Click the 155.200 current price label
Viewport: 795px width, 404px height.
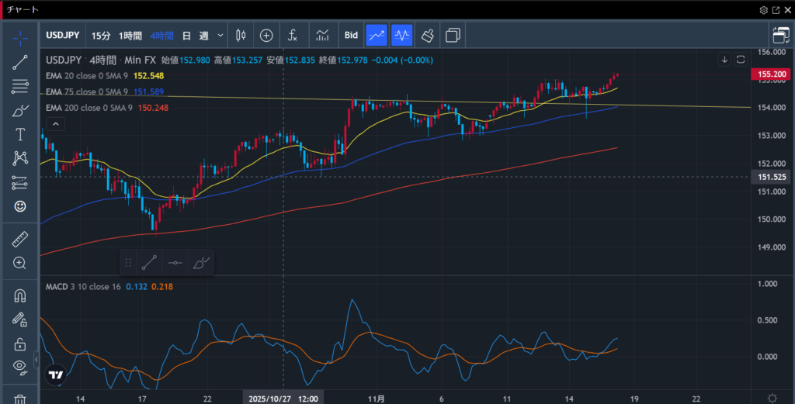[x=771, y=74]
